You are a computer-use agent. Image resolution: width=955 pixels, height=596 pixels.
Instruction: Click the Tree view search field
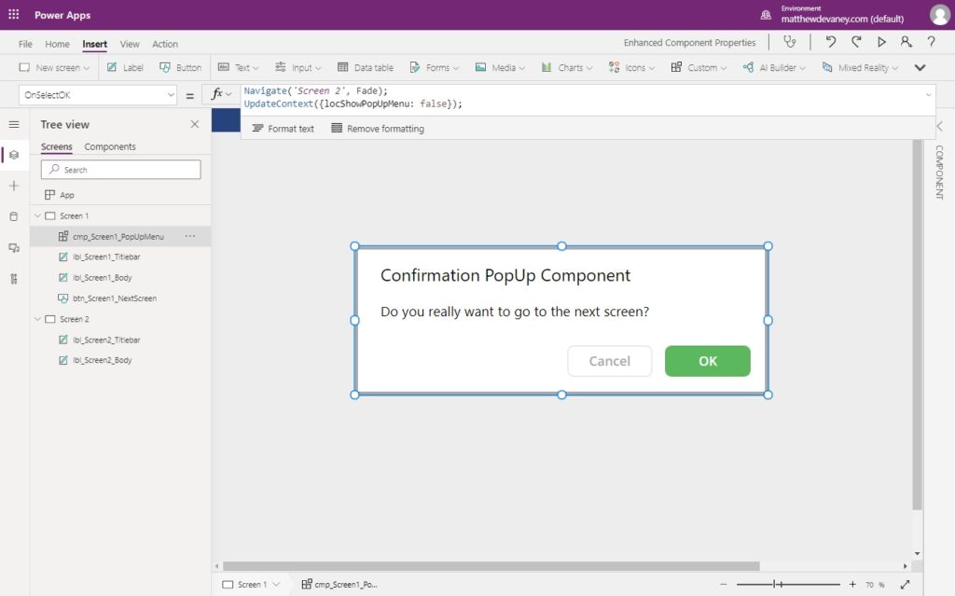coord(120,170)
